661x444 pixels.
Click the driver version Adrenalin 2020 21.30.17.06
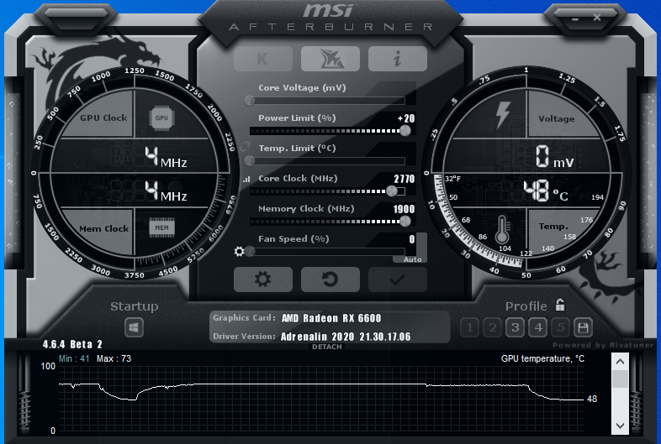346,337
